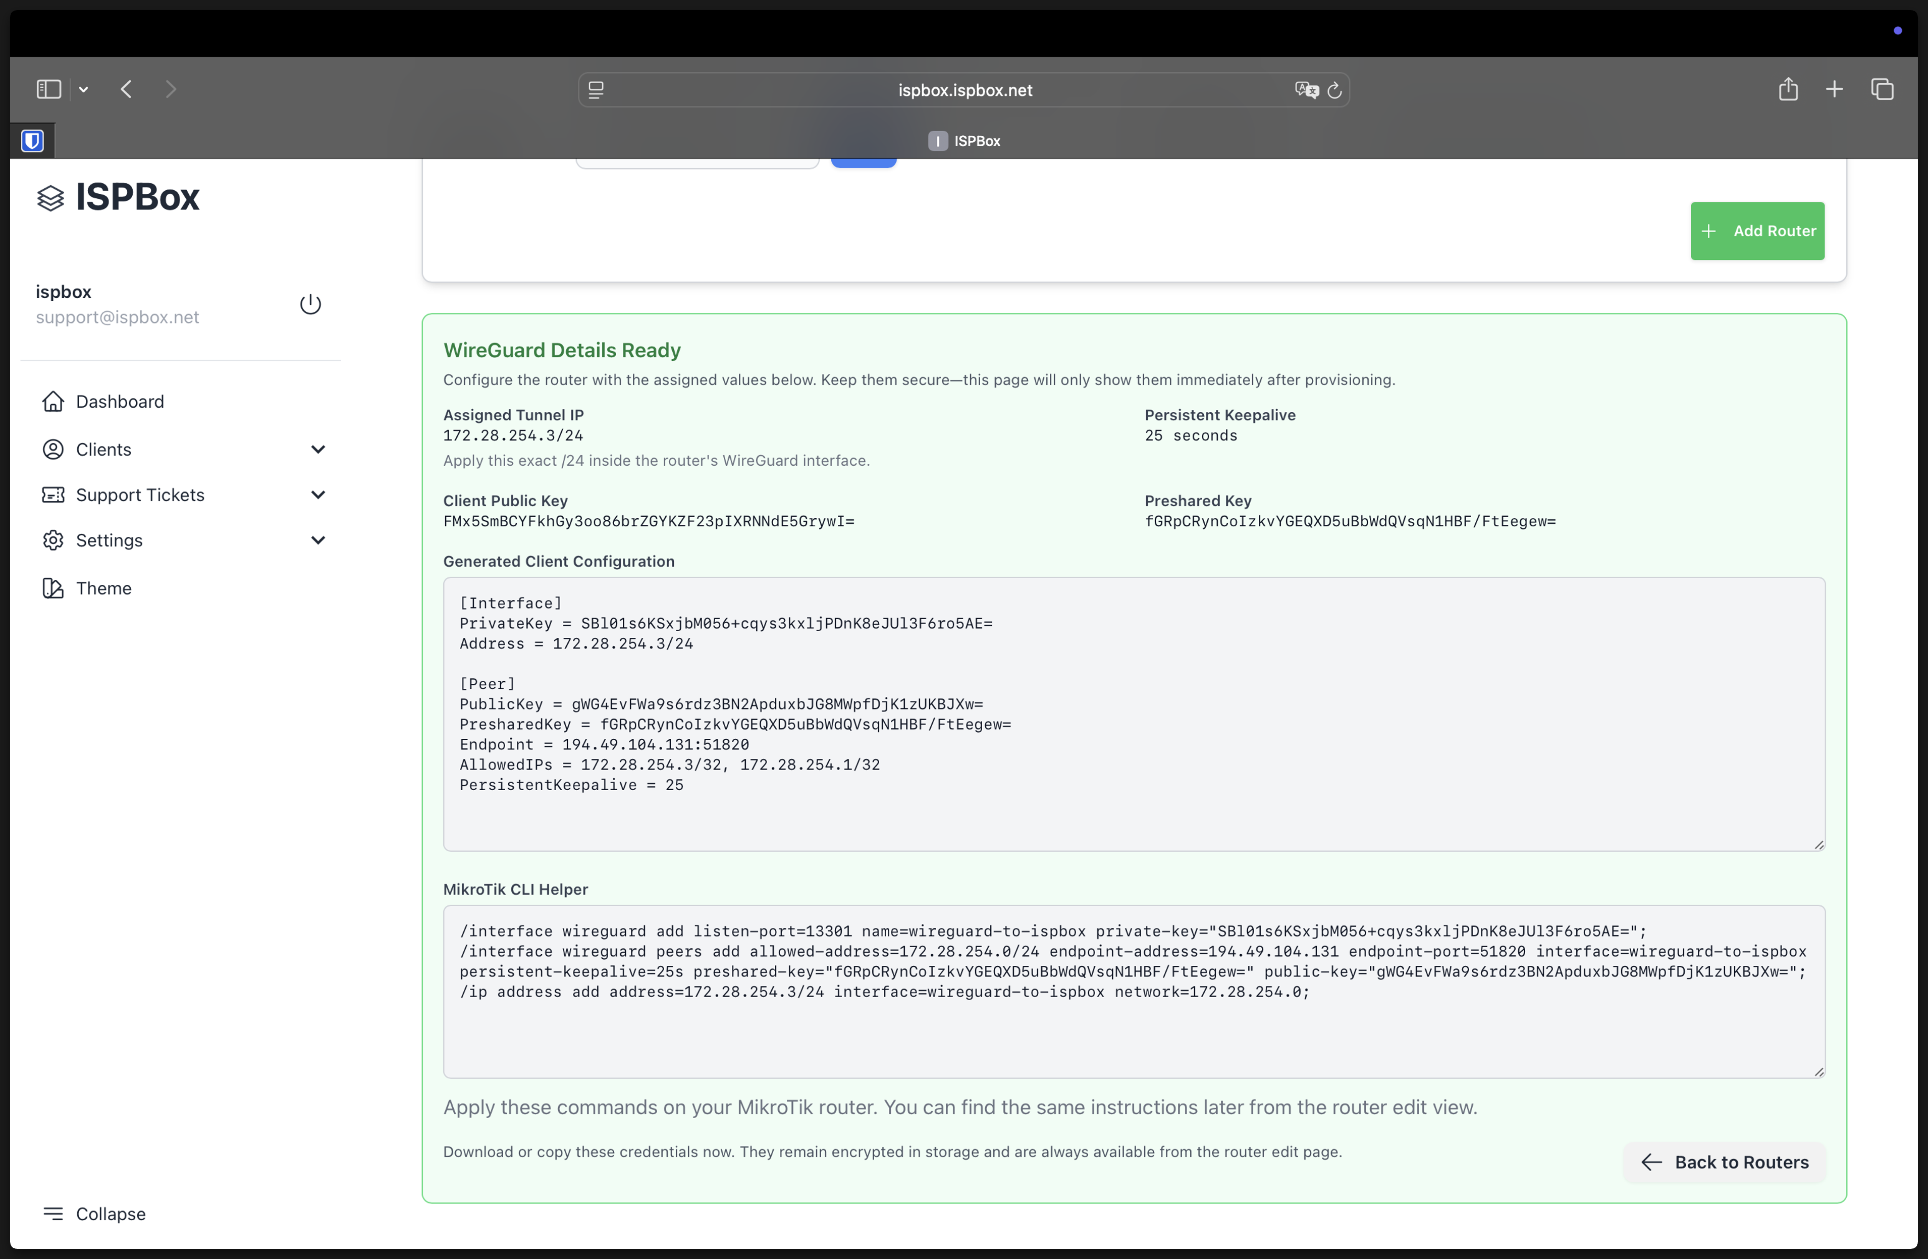Screen dimensions: 1928x1259
Task: Open a new tab with plus icon
Action: [x=1834, y=89]
